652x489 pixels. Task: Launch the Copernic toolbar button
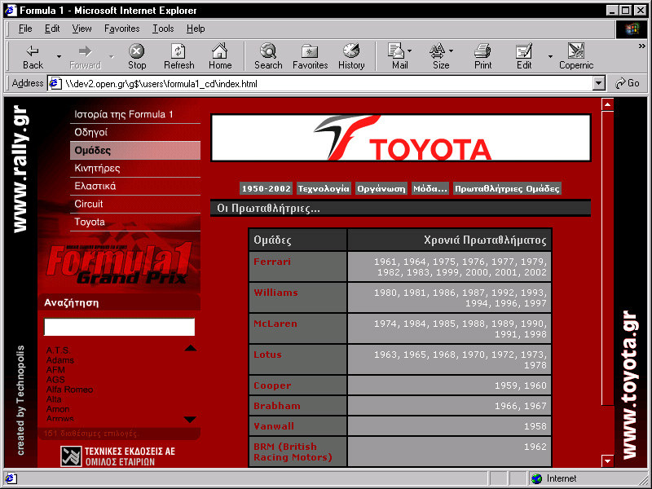pyautogui.click(x=576, y=56)
